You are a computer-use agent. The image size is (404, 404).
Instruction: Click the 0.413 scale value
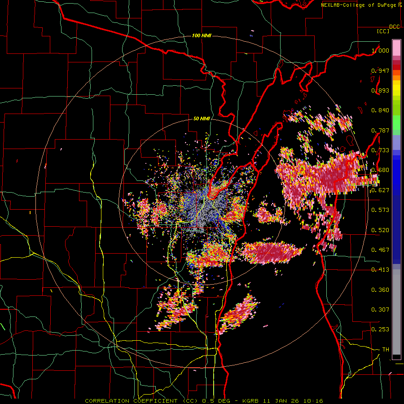(380, 270)
